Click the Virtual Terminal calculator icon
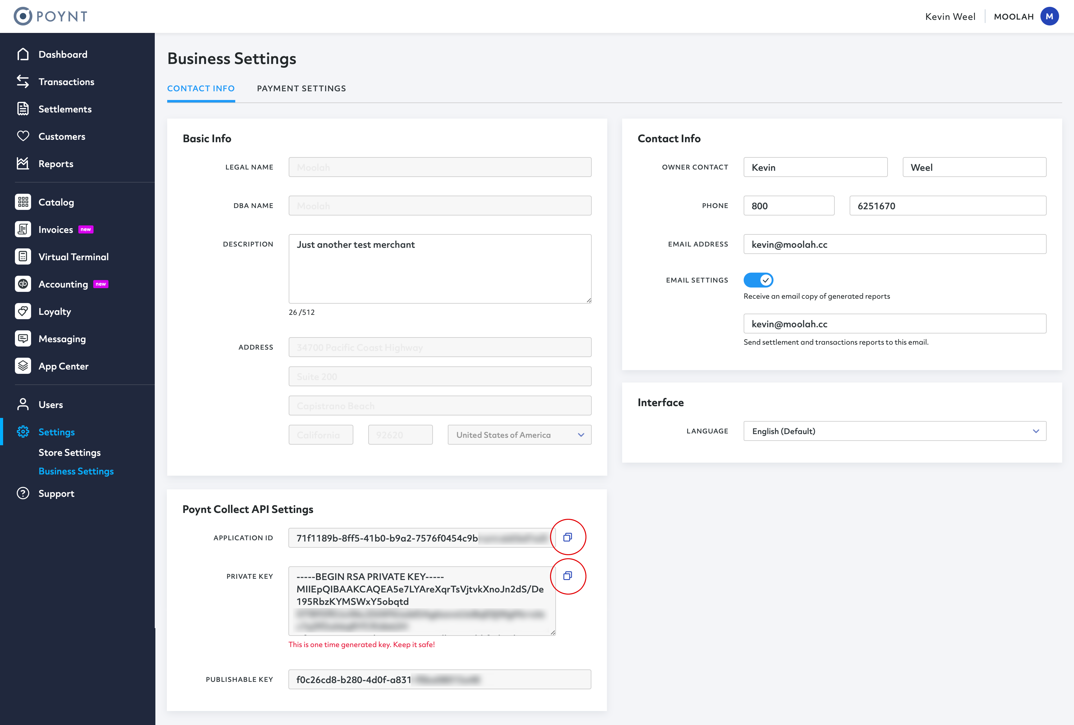 pyautogui.click(x=23, y=256)
